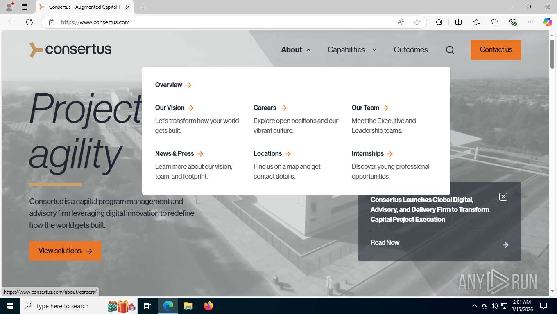Click the arrow next to Careers
This screenshot has width=557, height=314.
click(x=283, y=108)
